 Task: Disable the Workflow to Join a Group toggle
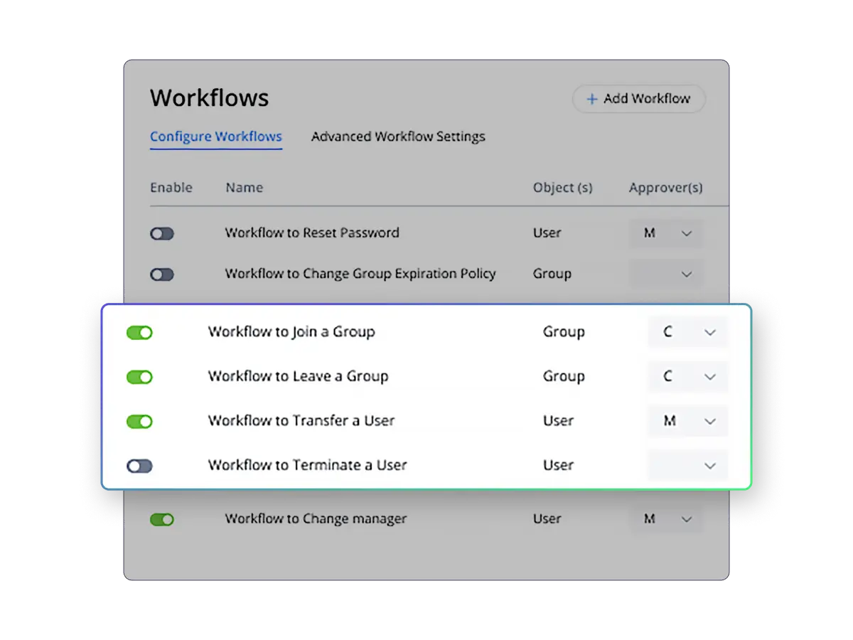139,332
